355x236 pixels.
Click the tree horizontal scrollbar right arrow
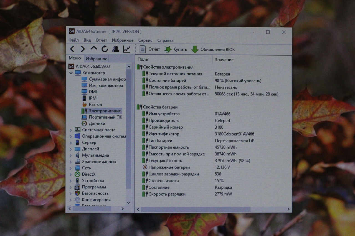123,209
